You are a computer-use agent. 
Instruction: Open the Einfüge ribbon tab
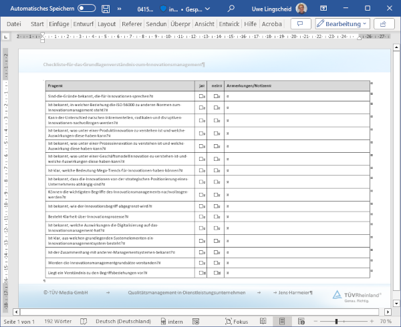pyautogui.click(x=59, y=23)
